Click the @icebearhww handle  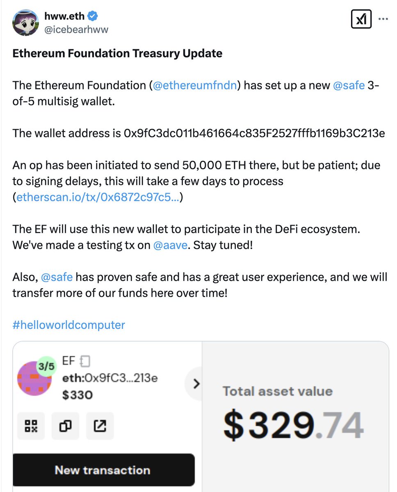click(x=76, y=30)
